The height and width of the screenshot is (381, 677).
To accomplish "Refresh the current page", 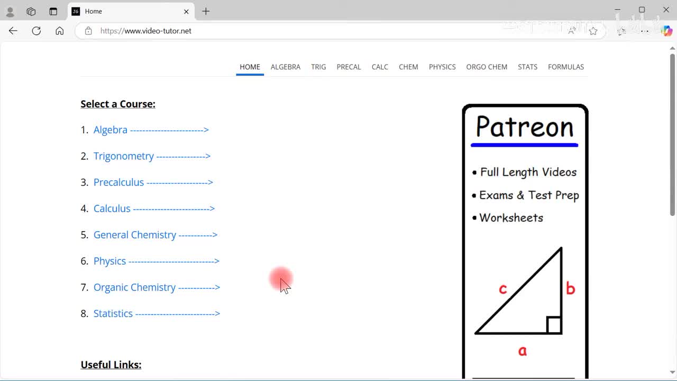I will coord(36,31).
